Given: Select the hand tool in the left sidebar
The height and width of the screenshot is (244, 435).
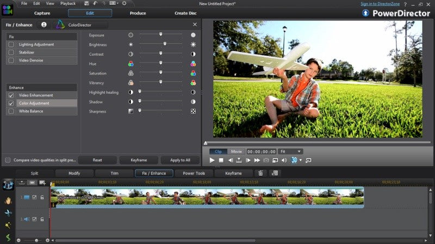Looking at the screenshot, I should pyautogui.click(x=8, y=201).
